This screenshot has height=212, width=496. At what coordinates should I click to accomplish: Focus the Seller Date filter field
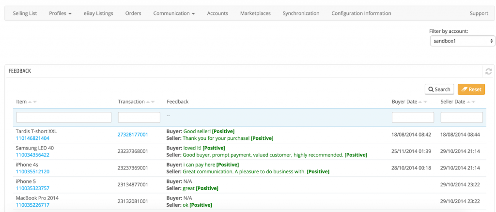(462, 118)
